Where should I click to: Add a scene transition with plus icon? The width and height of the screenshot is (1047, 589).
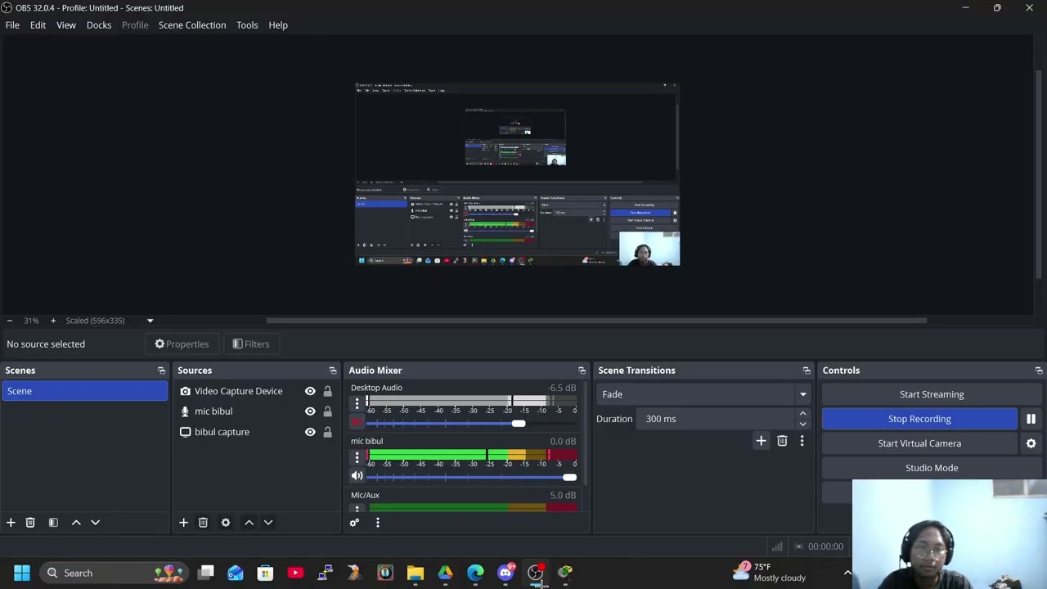[761, 441]
